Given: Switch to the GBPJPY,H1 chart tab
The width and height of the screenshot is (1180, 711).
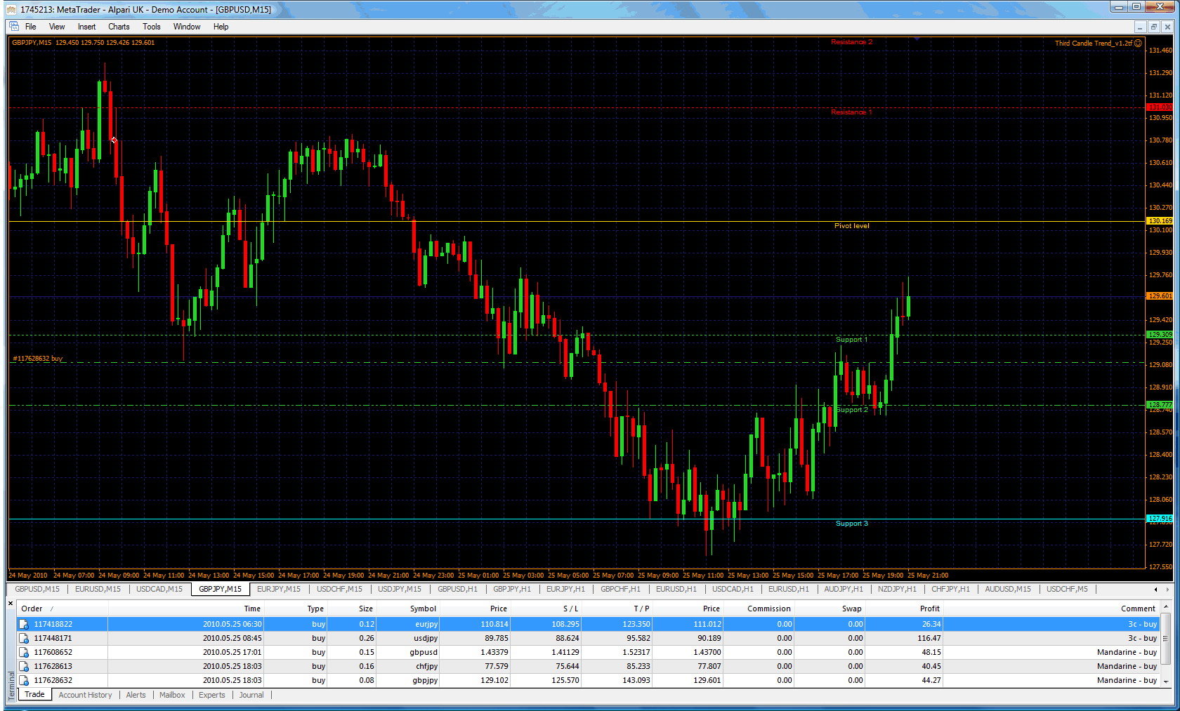Looking at the screenshot, I should (512, 589).
